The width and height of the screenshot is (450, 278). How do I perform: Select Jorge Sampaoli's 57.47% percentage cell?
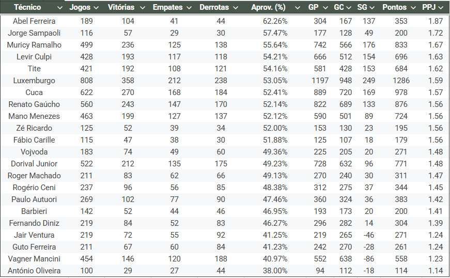point(275,33)
